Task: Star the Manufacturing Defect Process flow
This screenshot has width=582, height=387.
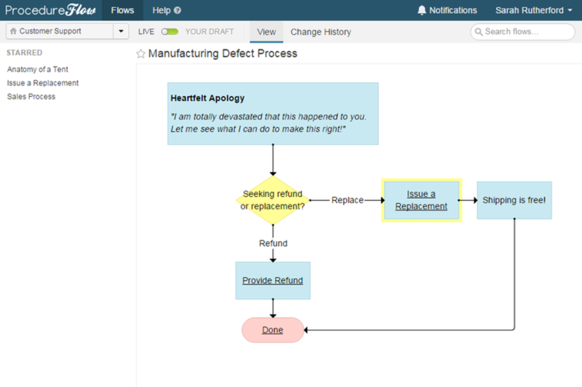Action: pyautogui.click(x=141, y=54)
